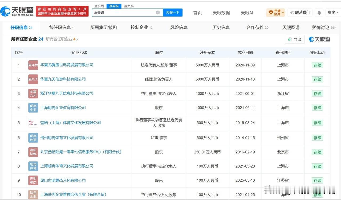341x200 pixels.
Task: Click the 存续 tag for 昆山世明耀杰 row
Action: tap(317, 180)
